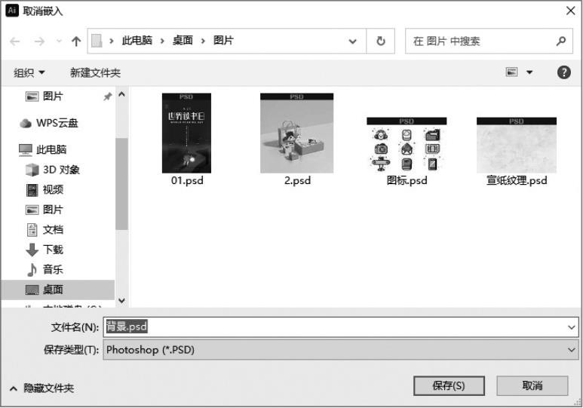This screenshot has width=583, height=408.
Task: Refresh the current folder view
Action: pos(380,41)
